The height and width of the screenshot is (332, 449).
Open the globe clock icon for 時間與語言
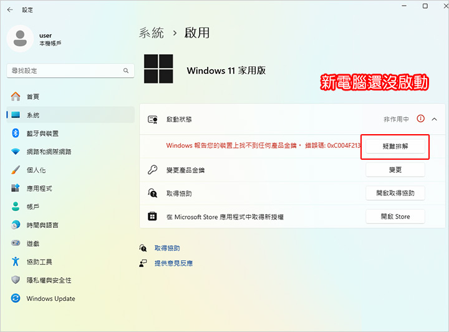16,225
